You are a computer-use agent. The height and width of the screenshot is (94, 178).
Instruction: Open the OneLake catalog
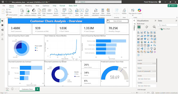click(34, 12)
